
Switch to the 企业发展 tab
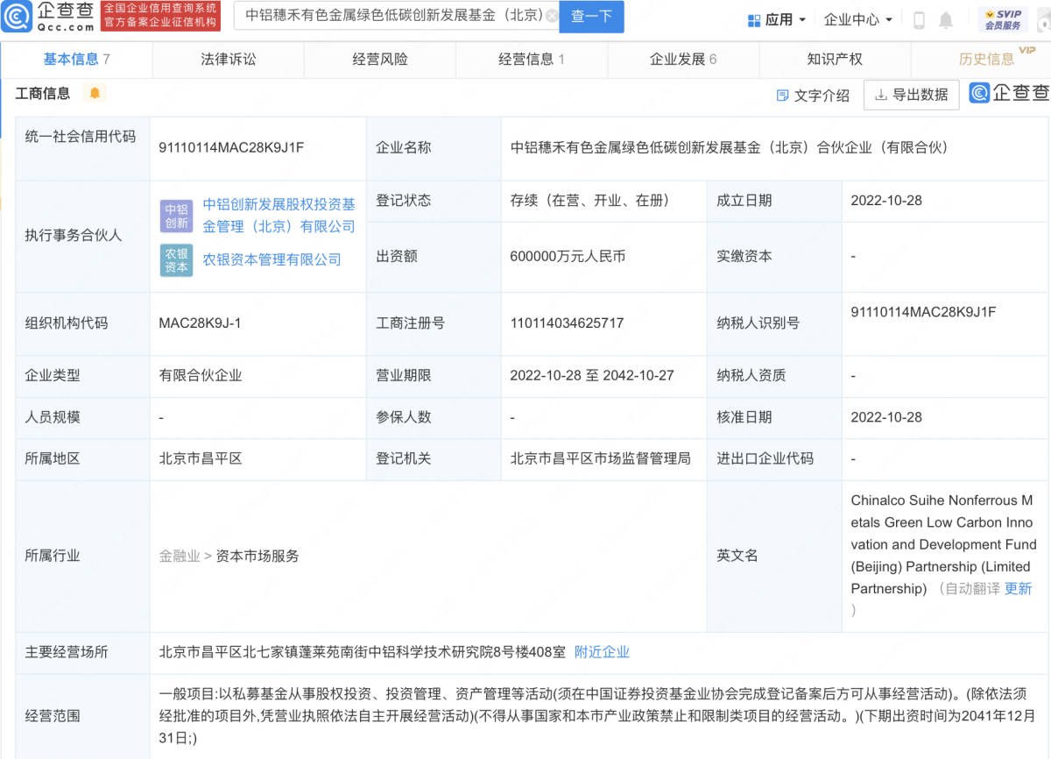click(x=683, y=60)
